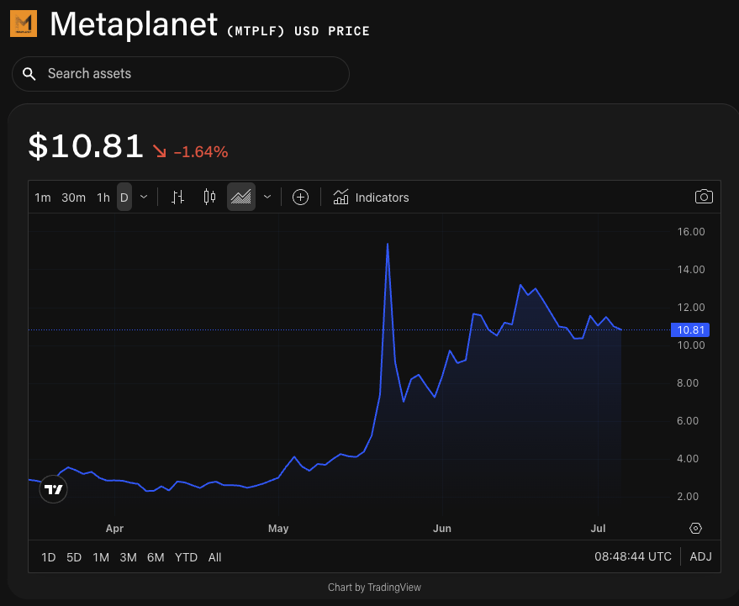Take a chart snapshot with the camera icon
The height and width of the screenshot is (606, 739).
point(704,197)
